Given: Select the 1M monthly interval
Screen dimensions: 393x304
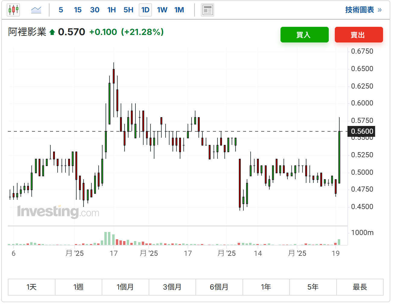Looking at the screenshot, I should (179, 10).
